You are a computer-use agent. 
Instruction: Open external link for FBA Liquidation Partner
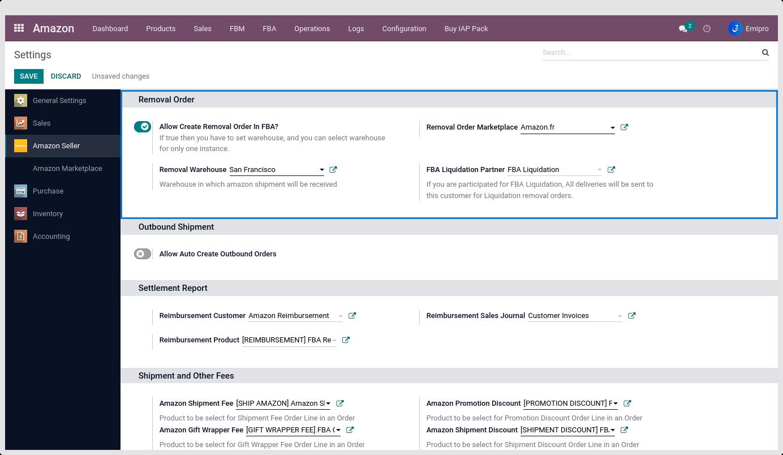coord(611,170)
